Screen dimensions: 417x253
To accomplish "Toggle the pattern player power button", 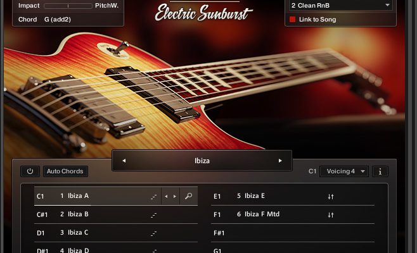I will 30,171.
